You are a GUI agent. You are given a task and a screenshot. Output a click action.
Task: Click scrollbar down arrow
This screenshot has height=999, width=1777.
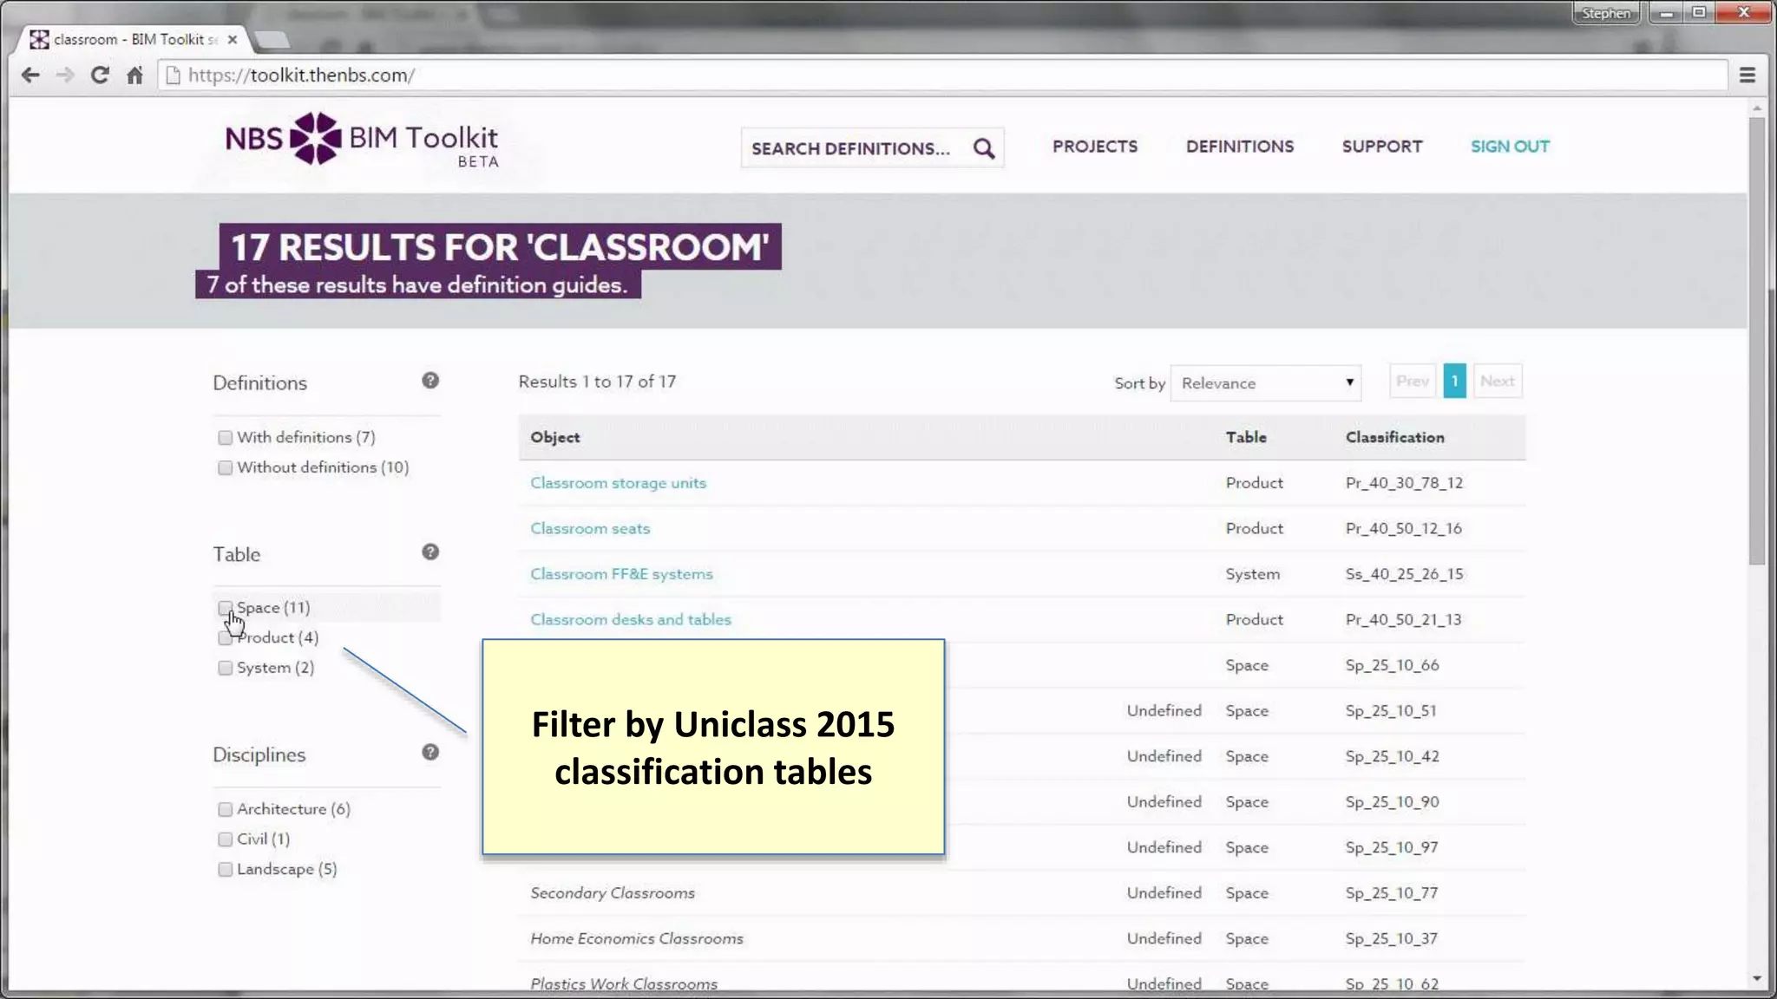1757,979
